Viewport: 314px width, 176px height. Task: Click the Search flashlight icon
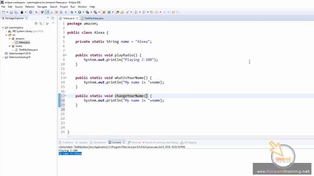point(128,12)
